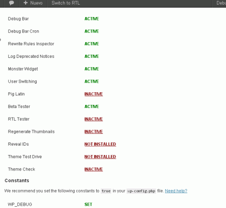
Task: Open the comments speech bubble icon
Action: click(11, 3)
